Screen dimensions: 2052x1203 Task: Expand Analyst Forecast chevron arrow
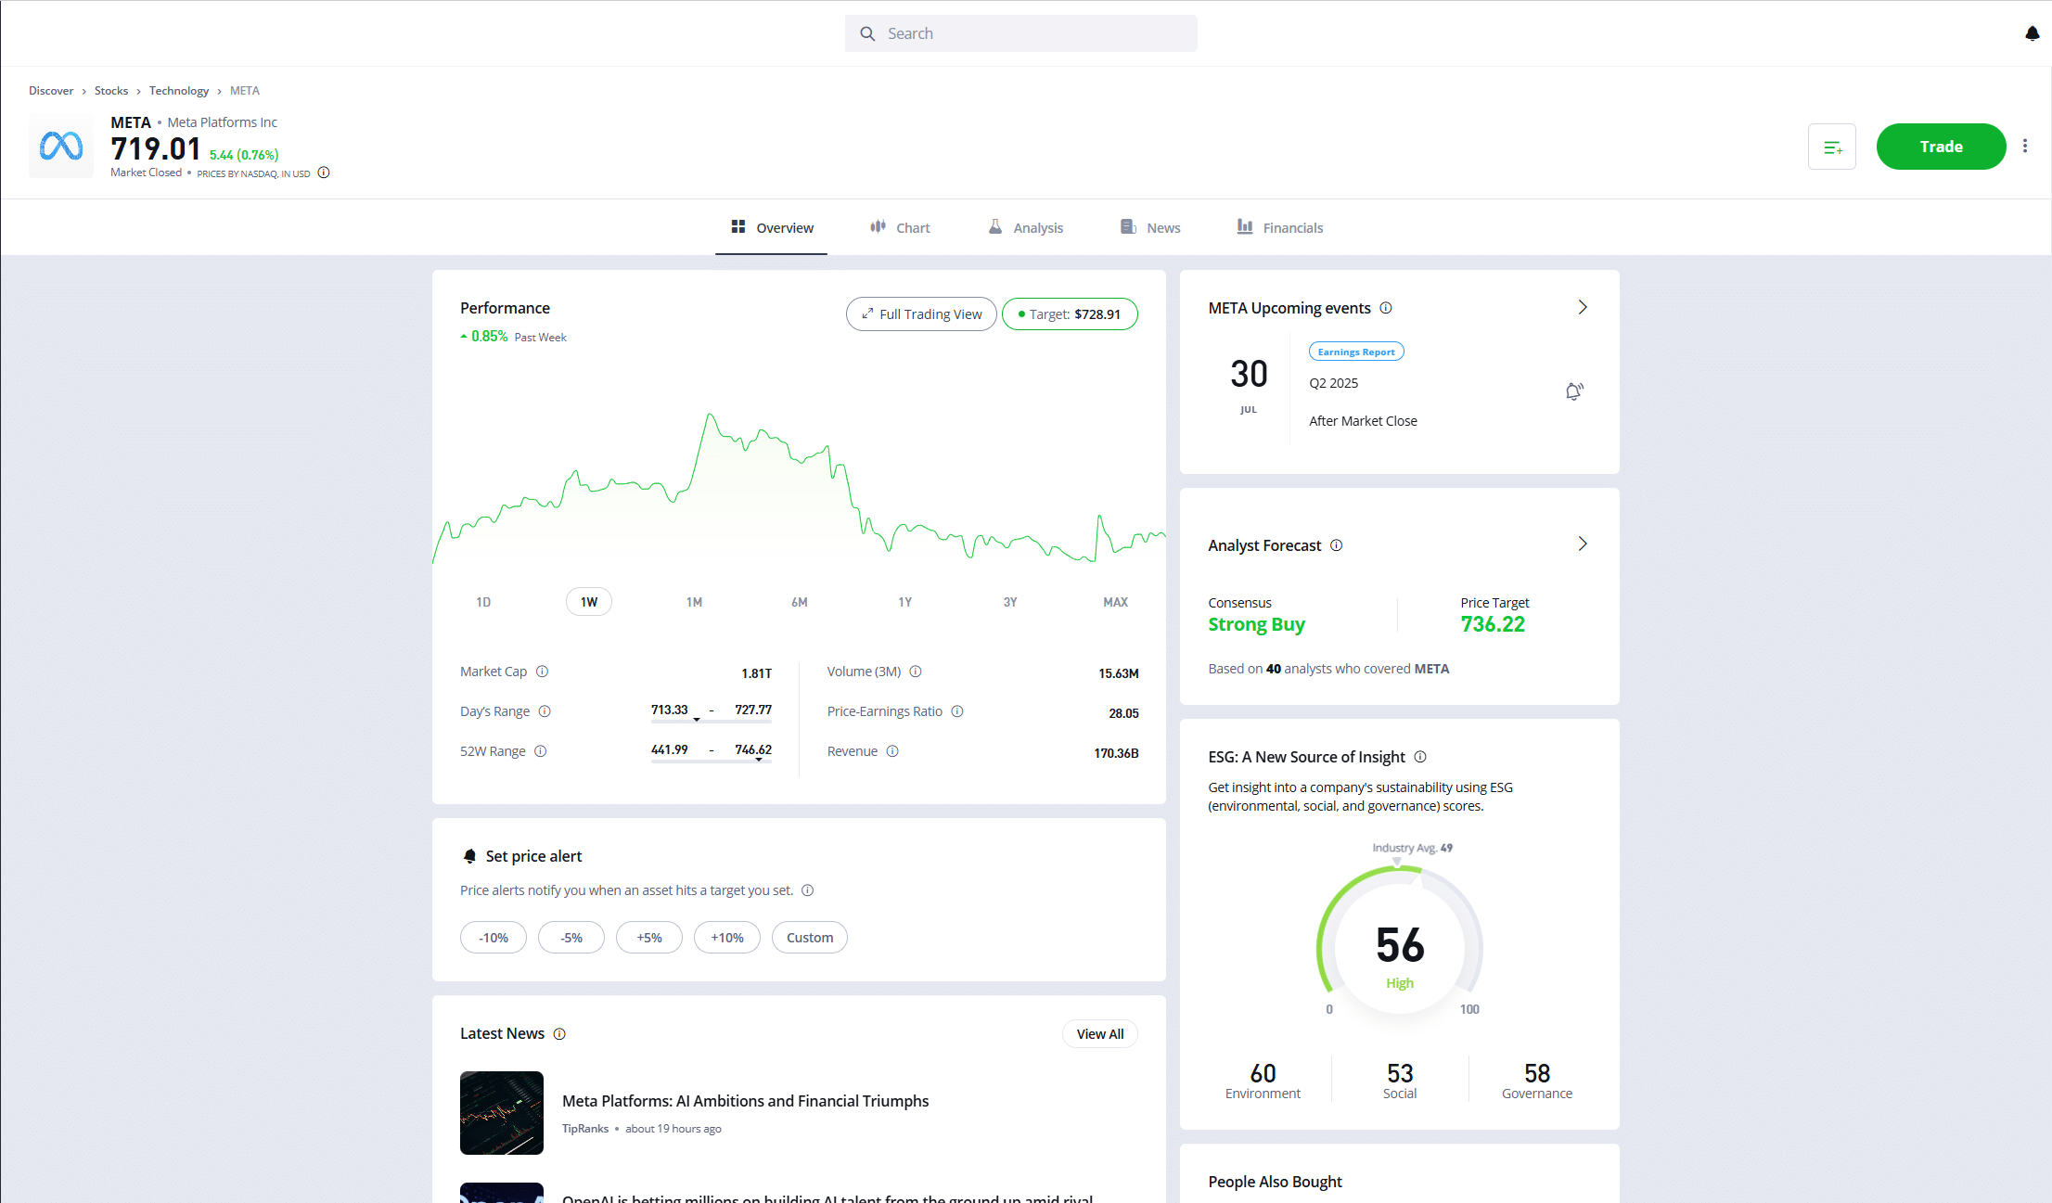click(1583, 544)
